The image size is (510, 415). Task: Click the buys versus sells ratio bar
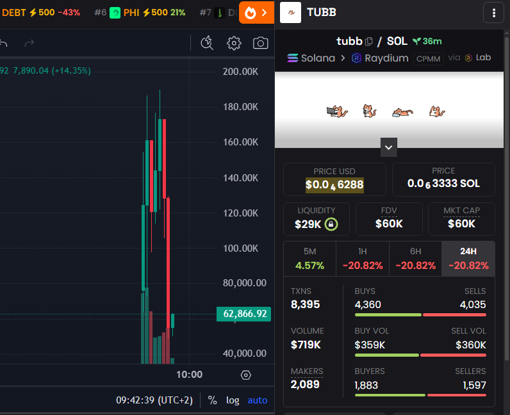[x=420, y=315]
